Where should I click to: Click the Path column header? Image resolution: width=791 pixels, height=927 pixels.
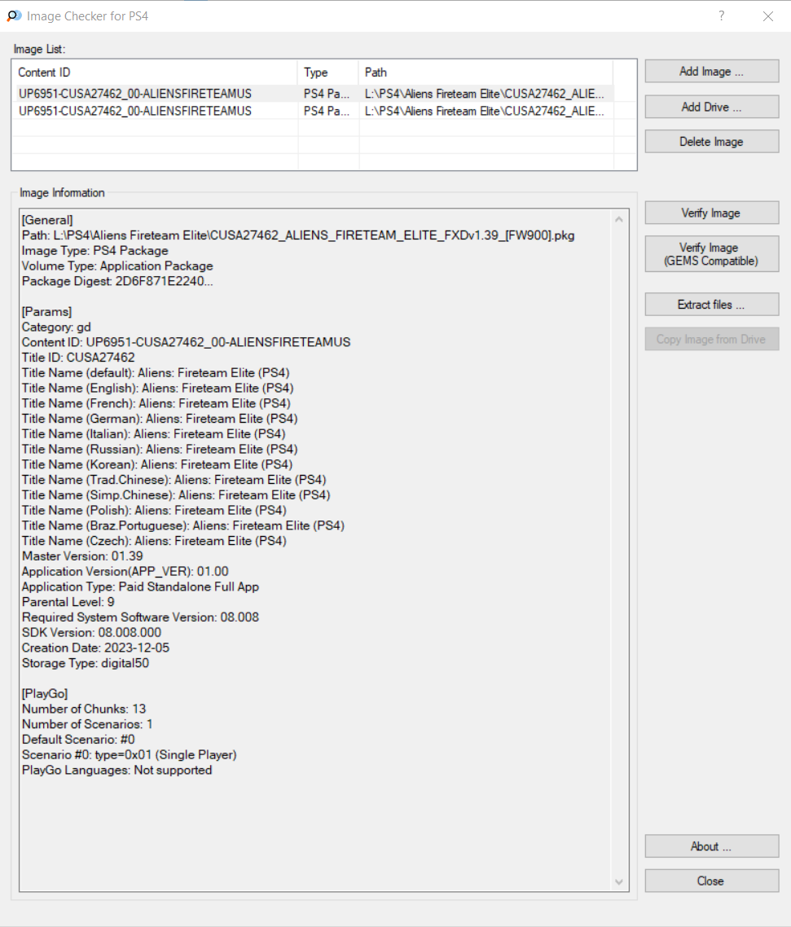coord(486,72)
